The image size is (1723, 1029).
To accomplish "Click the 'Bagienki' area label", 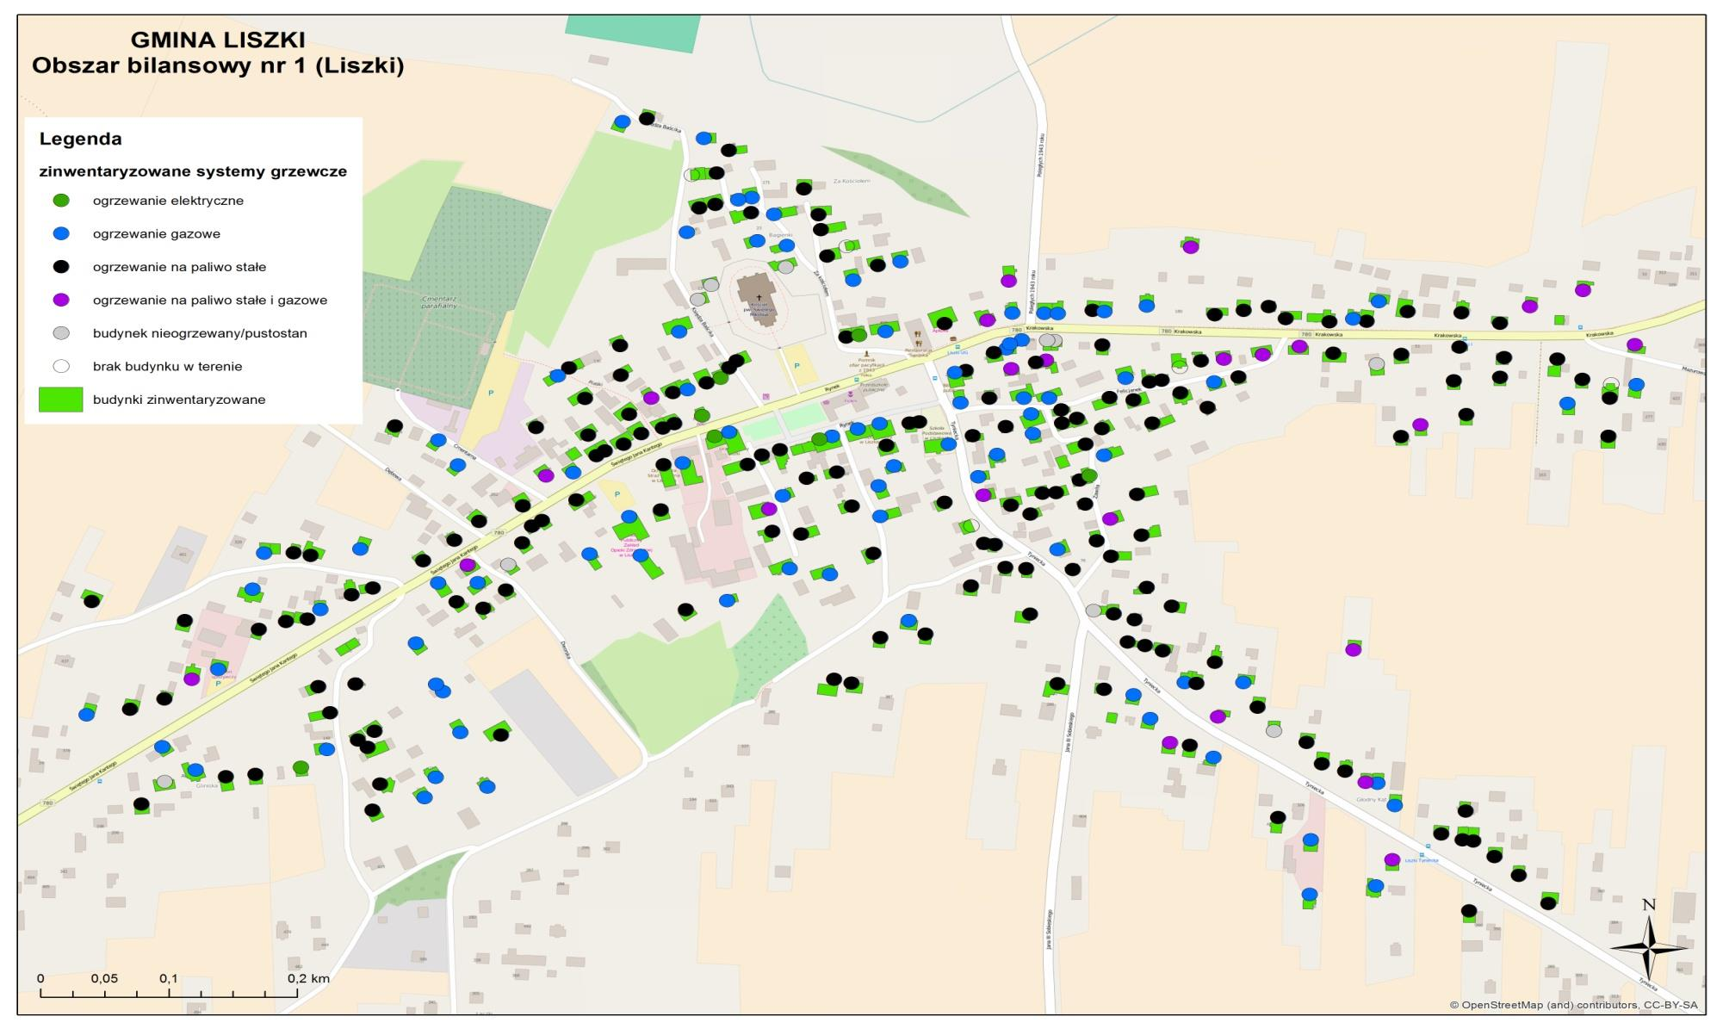I will [x=780, y=234].
